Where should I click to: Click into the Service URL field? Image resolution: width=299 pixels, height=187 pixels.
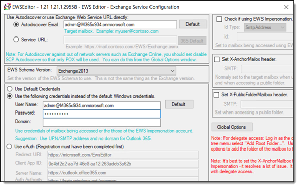tap(120, 40)
